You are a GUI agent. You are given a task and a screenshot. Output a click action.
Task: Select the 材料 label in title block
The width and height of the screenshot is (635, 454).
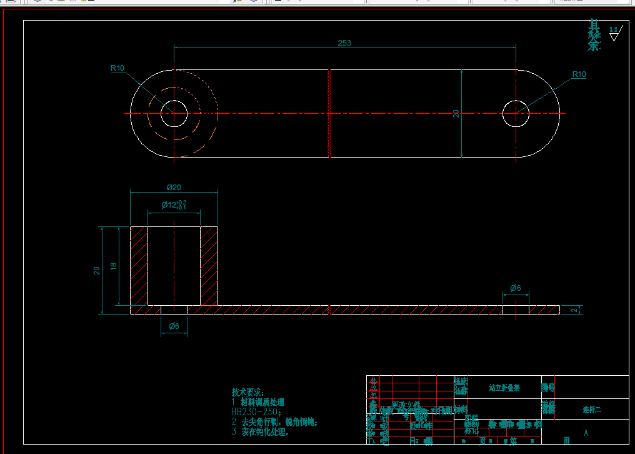[461, 410]
